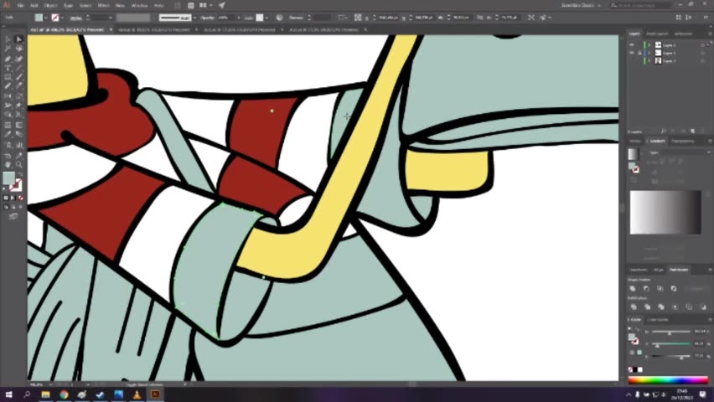This screenshot has width=714, height=402.
Task: Select the Type tool
Action: (x=8, y=68)
